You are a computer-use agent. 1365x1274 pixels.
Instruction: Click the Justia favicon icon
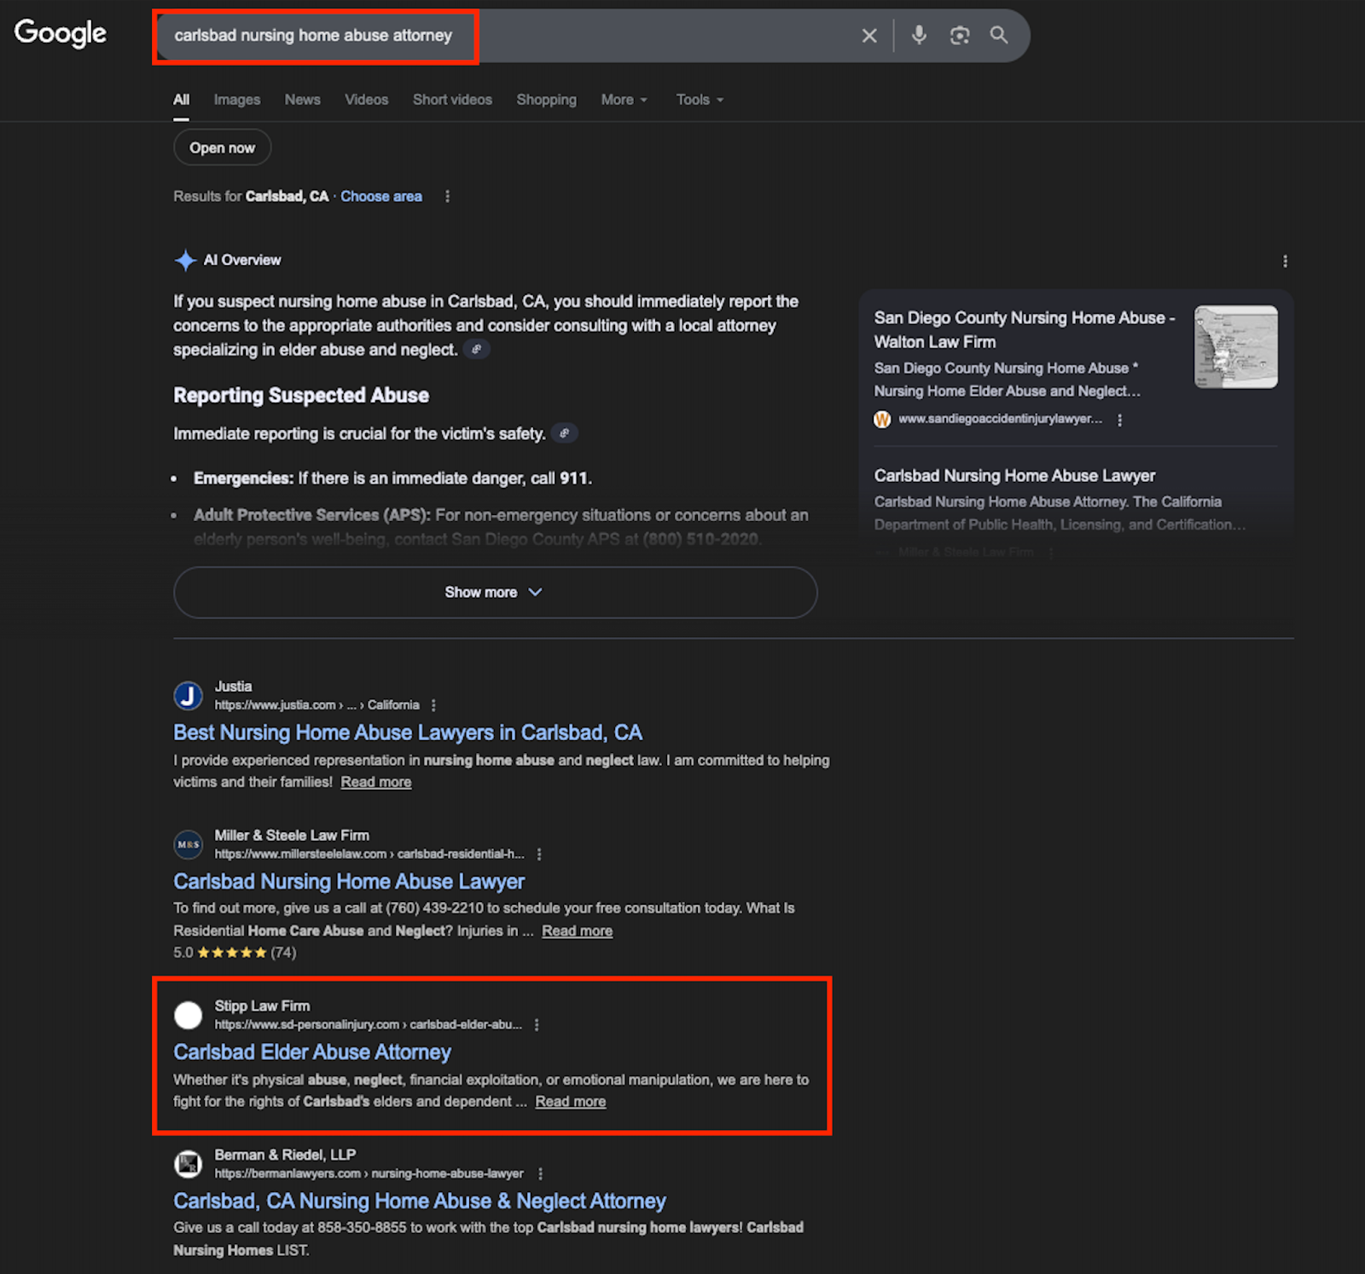[x=188, y=696]
